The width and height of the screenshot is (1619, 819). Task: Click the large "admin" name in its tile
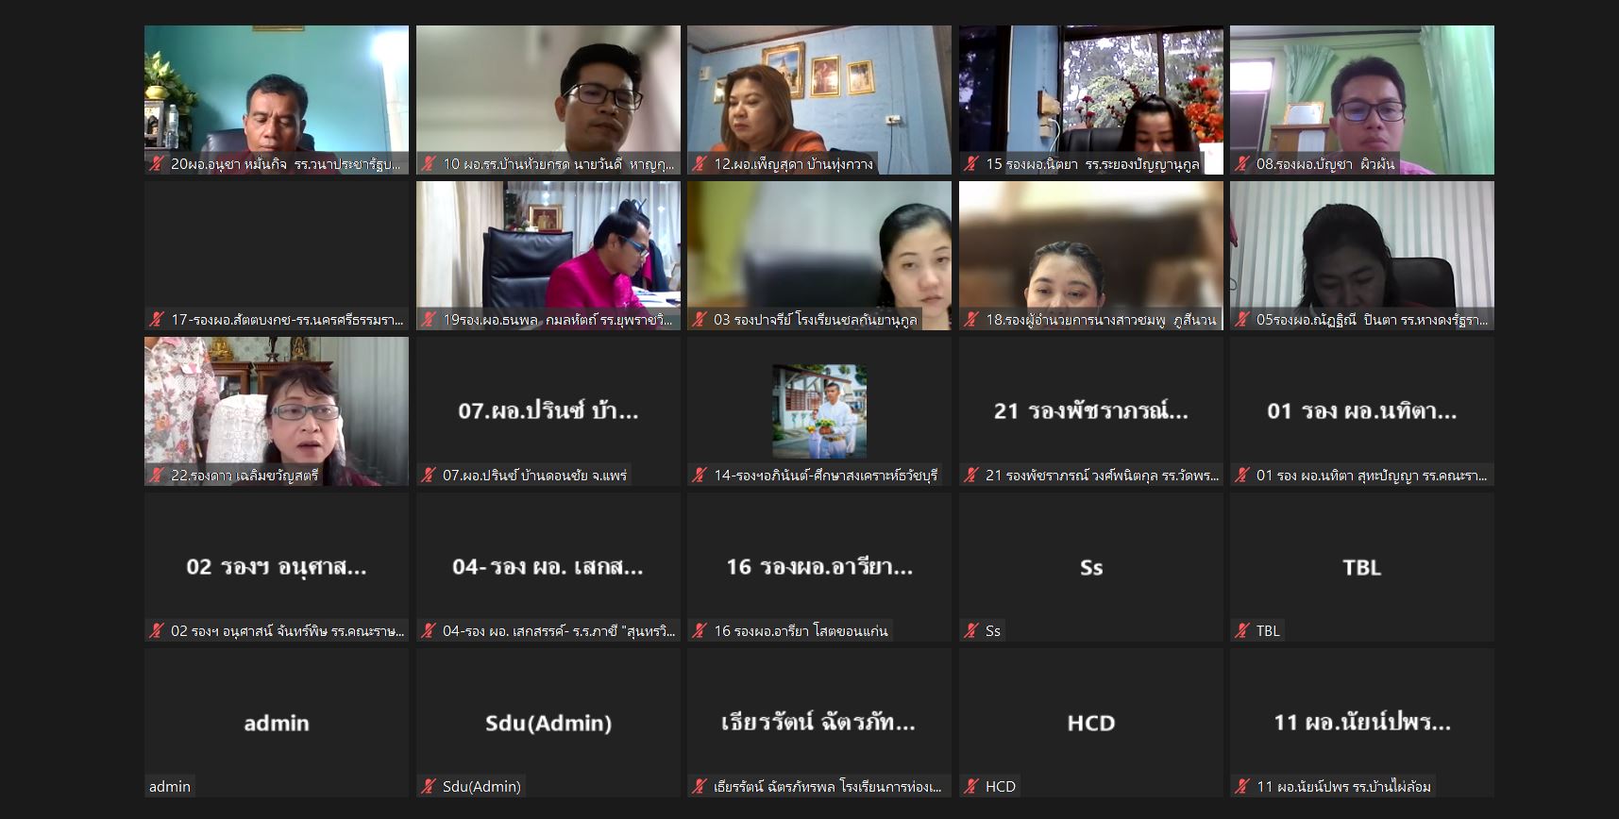(276, 723)
